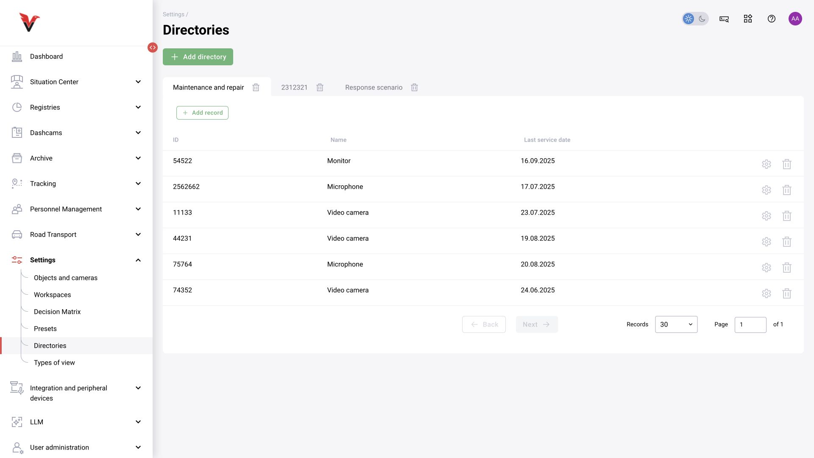Click the sidebar collapse red arrow button
The height and width of the screenshot is (458, 814).
coord(153,47)
